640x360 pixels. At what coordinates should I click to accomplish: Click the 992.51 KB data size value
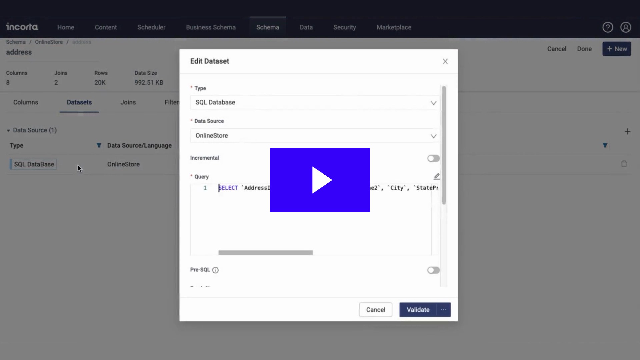point(149,83)
